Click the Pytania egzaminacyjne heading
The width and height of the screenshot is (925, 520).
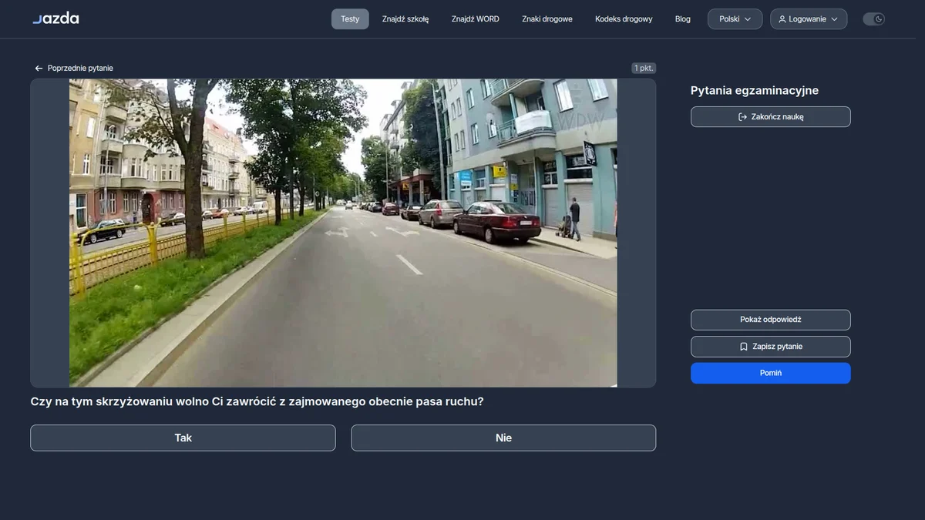pos(755,91)
